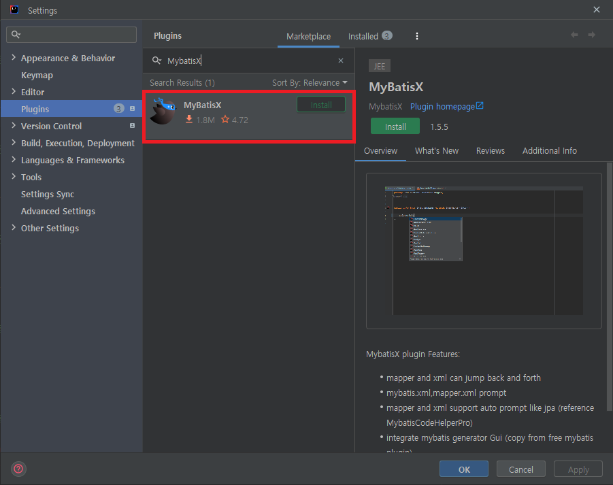Open the MyBatisX screenshot thumbnail
The height and width of the screenshot is (485, 613).
pyautogui.click(x=484, y=251)
